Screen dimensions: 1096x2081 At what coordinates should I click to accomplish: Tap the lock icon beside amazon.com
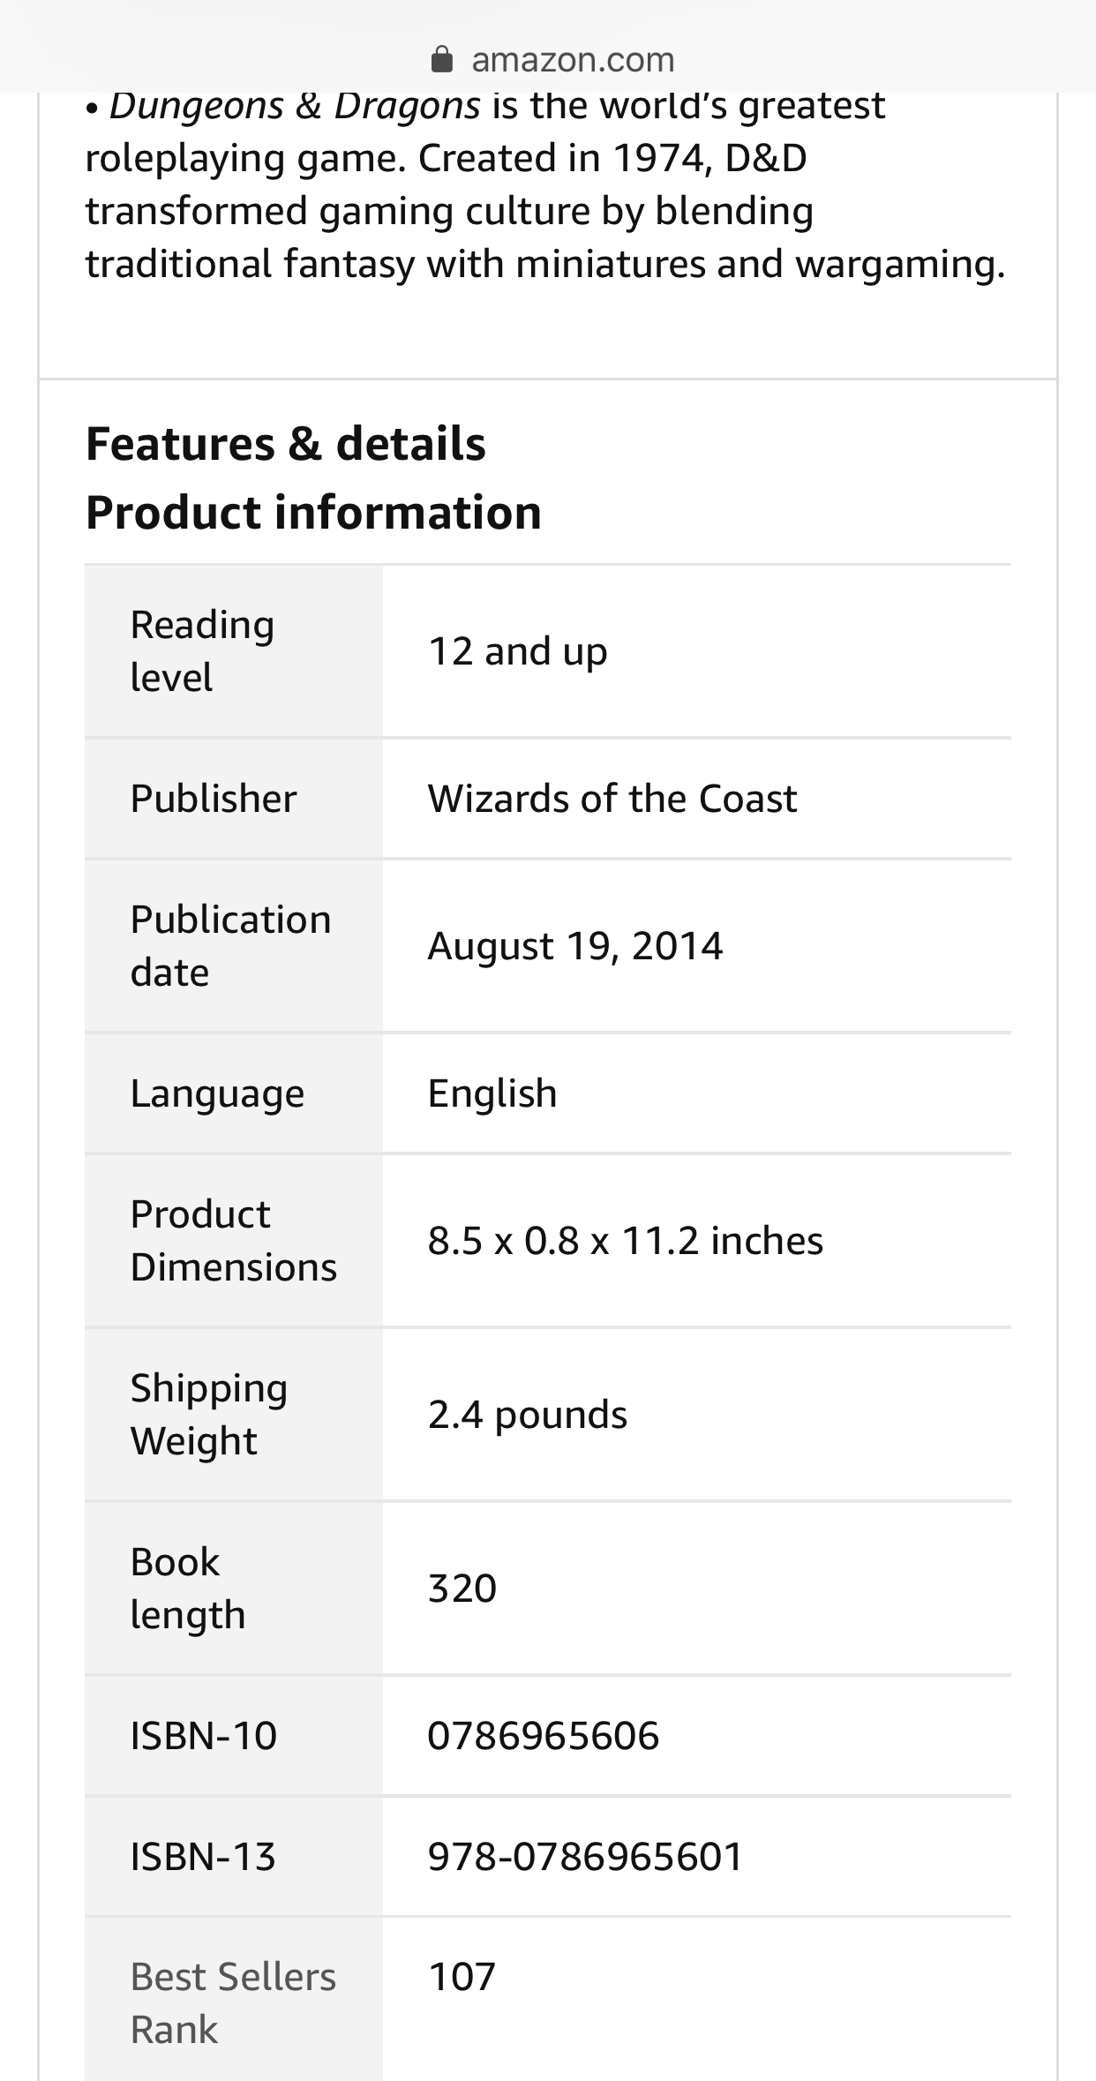(441, 59)
